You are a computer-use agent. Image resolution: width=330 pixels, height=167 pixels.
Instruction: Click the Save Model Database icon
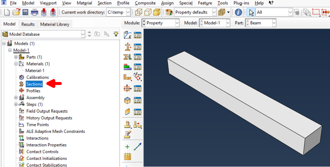(x=26, y=12)
